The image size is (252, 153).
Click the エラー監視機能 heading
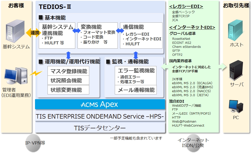pos(136,71)
